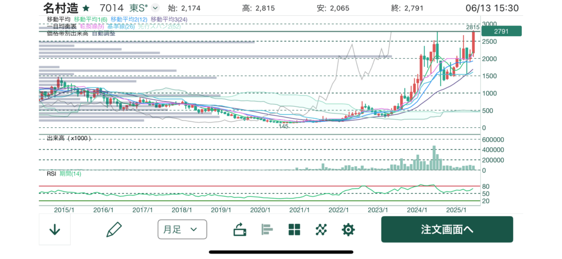The width and height of the screenshot is (562, 259).
Task: Tap the 先行スパン2(52) legend label
Action: [159, 26]
